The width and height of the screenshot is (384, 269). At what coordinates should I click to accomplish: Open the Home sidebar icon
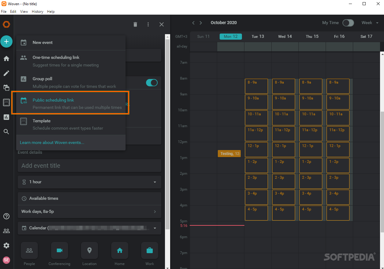coord(6,59)
